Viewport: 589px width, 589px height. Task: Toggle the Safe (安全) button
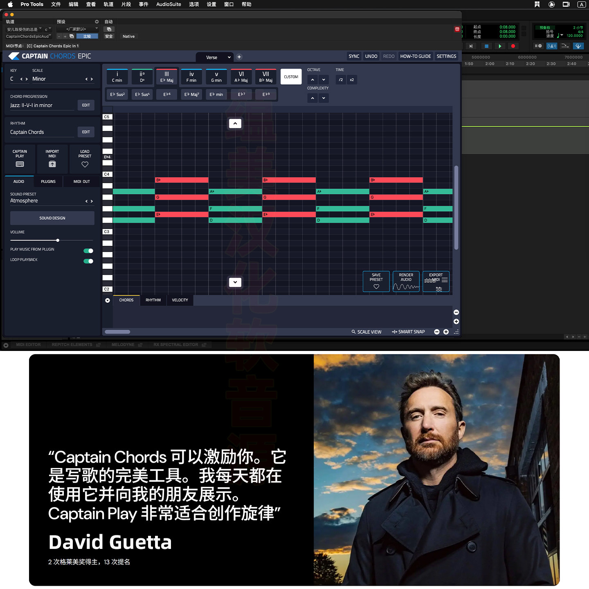point(109,36)
